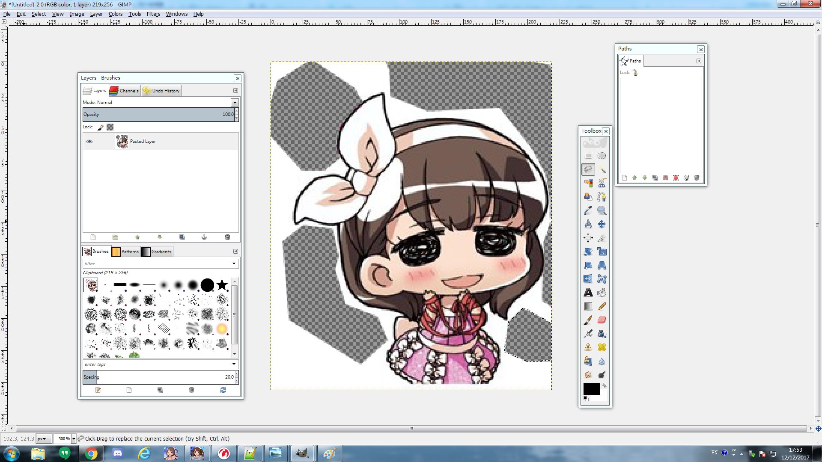
Task: Select the Fuzzy Select magic wand tool
Action: pos(602,169)
